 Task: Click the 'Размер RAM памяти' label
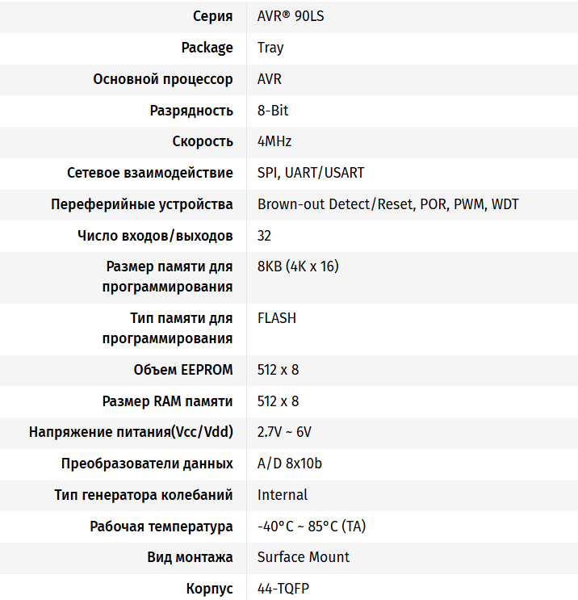pos(168,401)
